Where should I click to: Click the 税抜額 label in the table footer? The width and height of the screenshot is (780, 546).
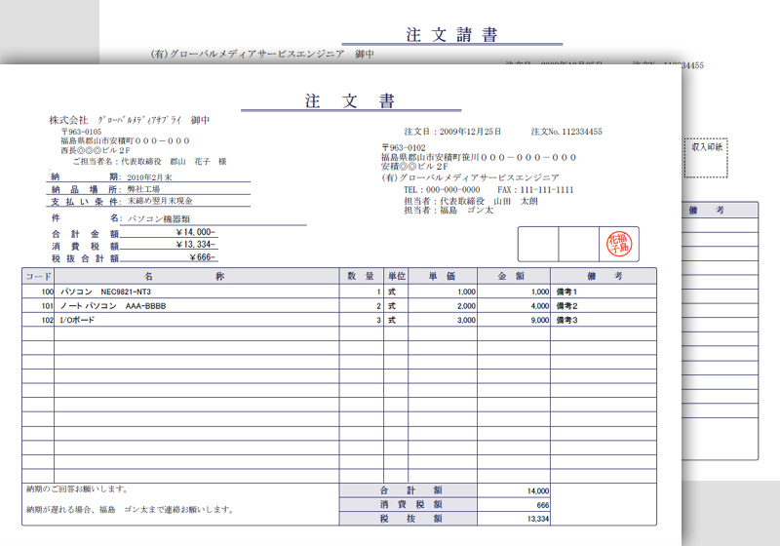click(409, 519)
